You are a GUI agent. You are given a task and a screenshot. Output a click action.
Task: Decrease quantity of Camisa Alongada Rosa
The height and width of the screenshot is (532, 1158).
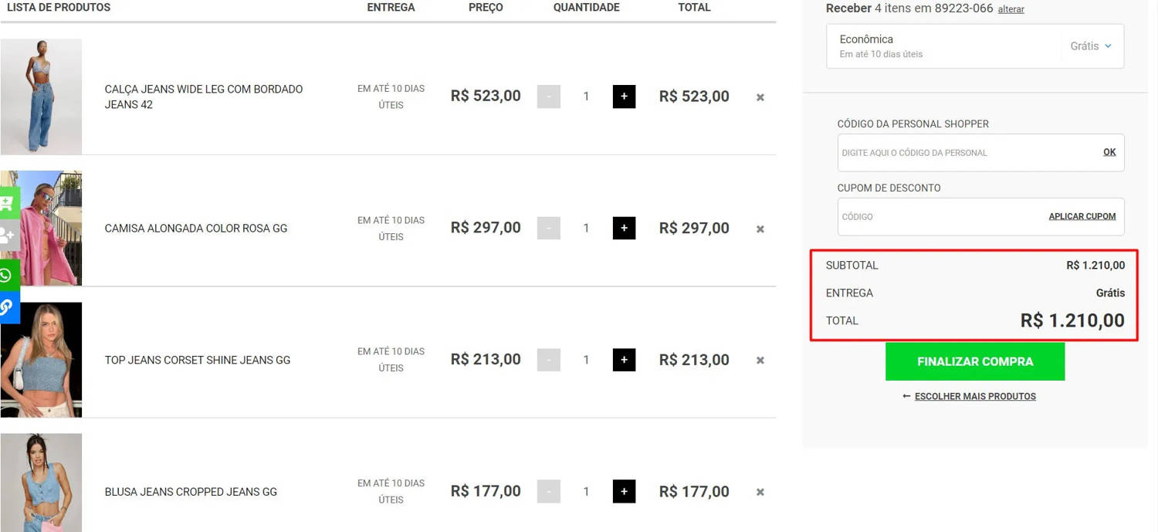[x=549, y=229]
